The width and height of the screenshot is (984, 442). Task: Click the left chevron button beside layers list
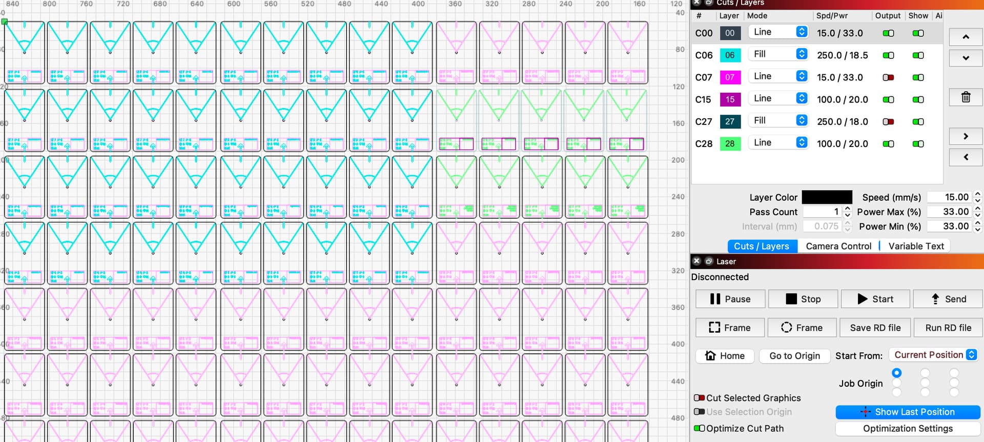coord(966,157)
